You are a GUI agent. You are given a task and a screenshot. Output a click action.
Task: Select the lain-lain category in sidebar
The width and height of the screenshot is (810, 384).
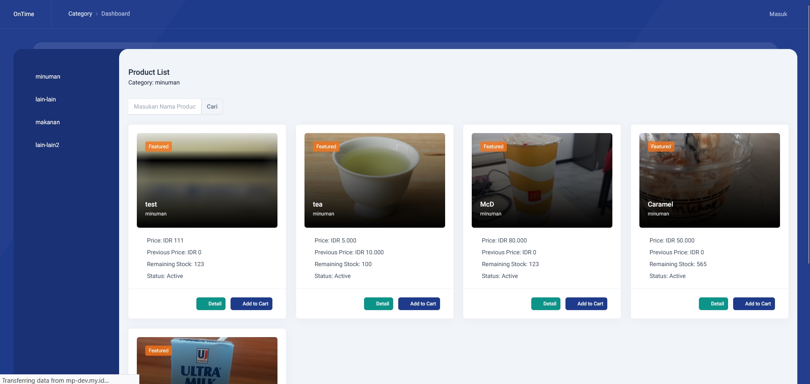[46, 99]
